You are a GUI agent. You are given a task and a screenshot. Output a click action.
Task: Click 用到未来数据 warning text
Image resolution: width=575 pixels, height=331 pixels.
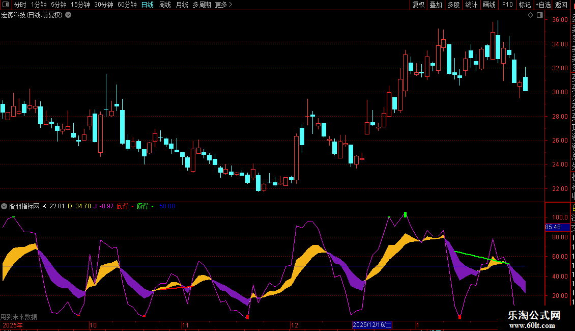point(19,317)
